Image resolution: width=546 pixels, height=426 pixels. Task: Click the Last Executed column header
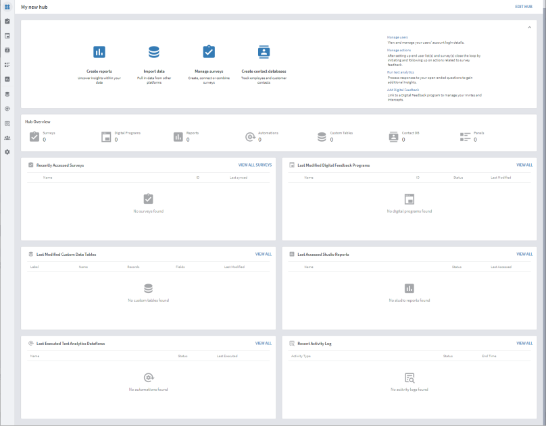tap(227, 356)
